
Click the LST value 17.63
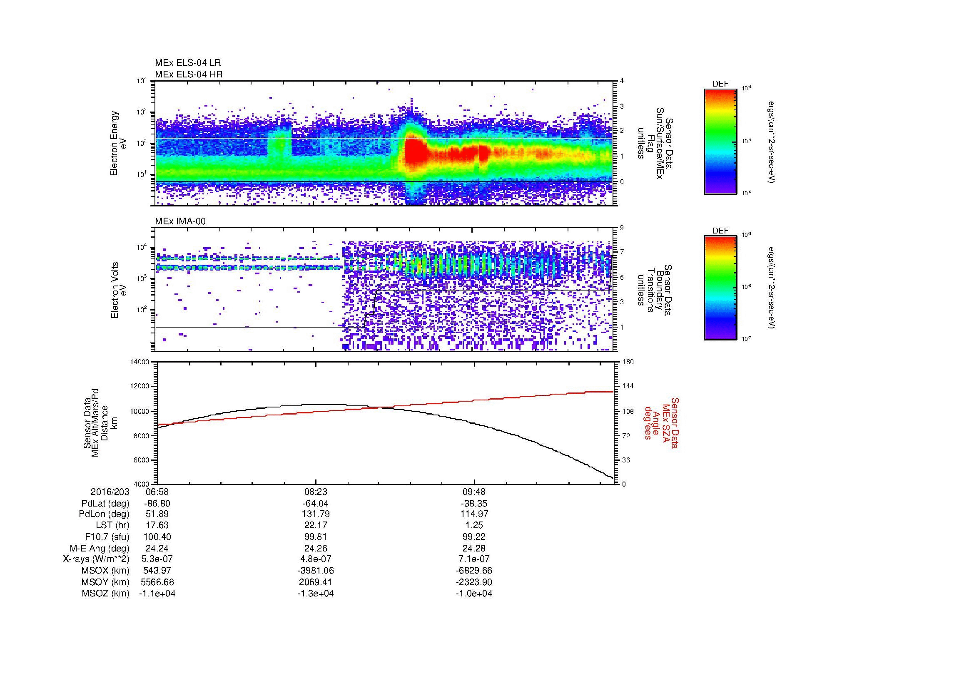click(x=157, y=525)
